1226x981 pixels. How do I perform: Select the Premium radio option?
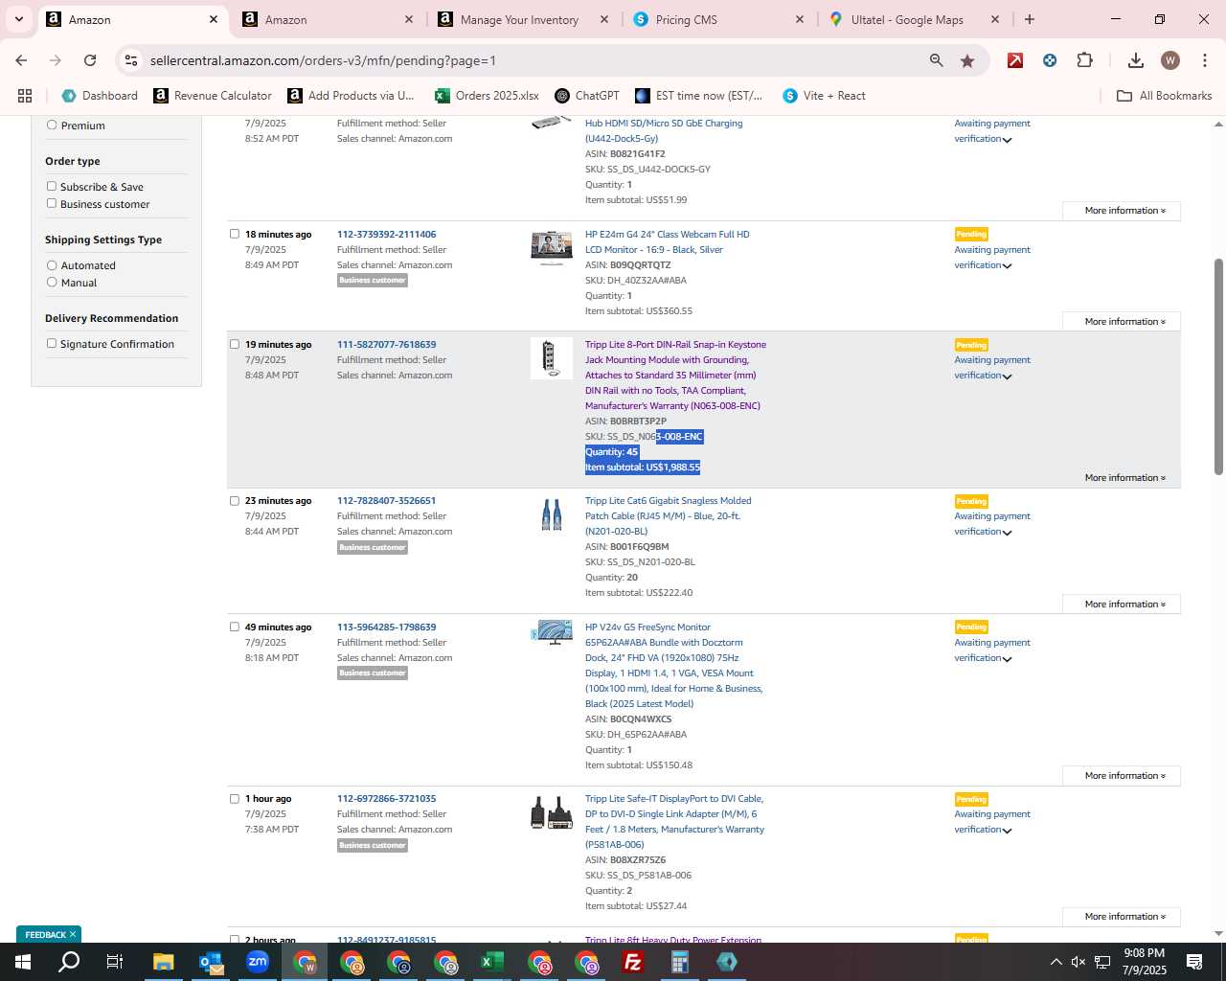52,125
